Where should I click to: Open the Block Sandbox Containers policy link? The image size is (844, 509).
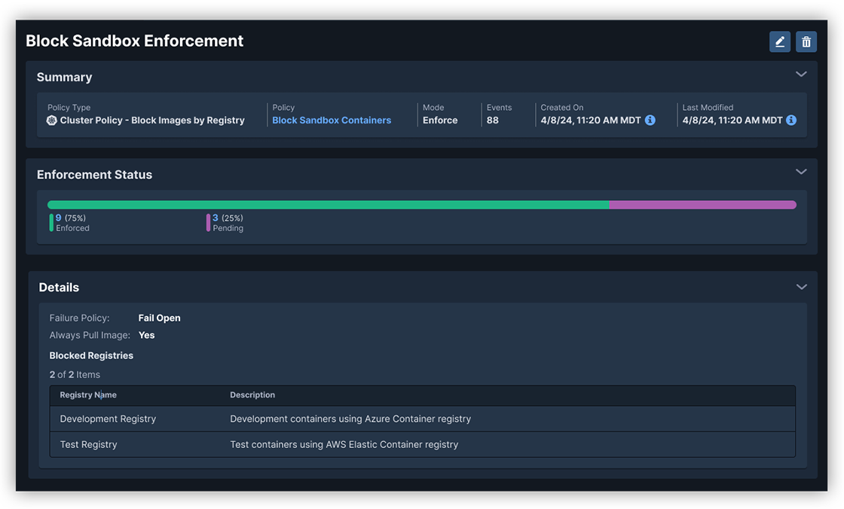(332, 120)
